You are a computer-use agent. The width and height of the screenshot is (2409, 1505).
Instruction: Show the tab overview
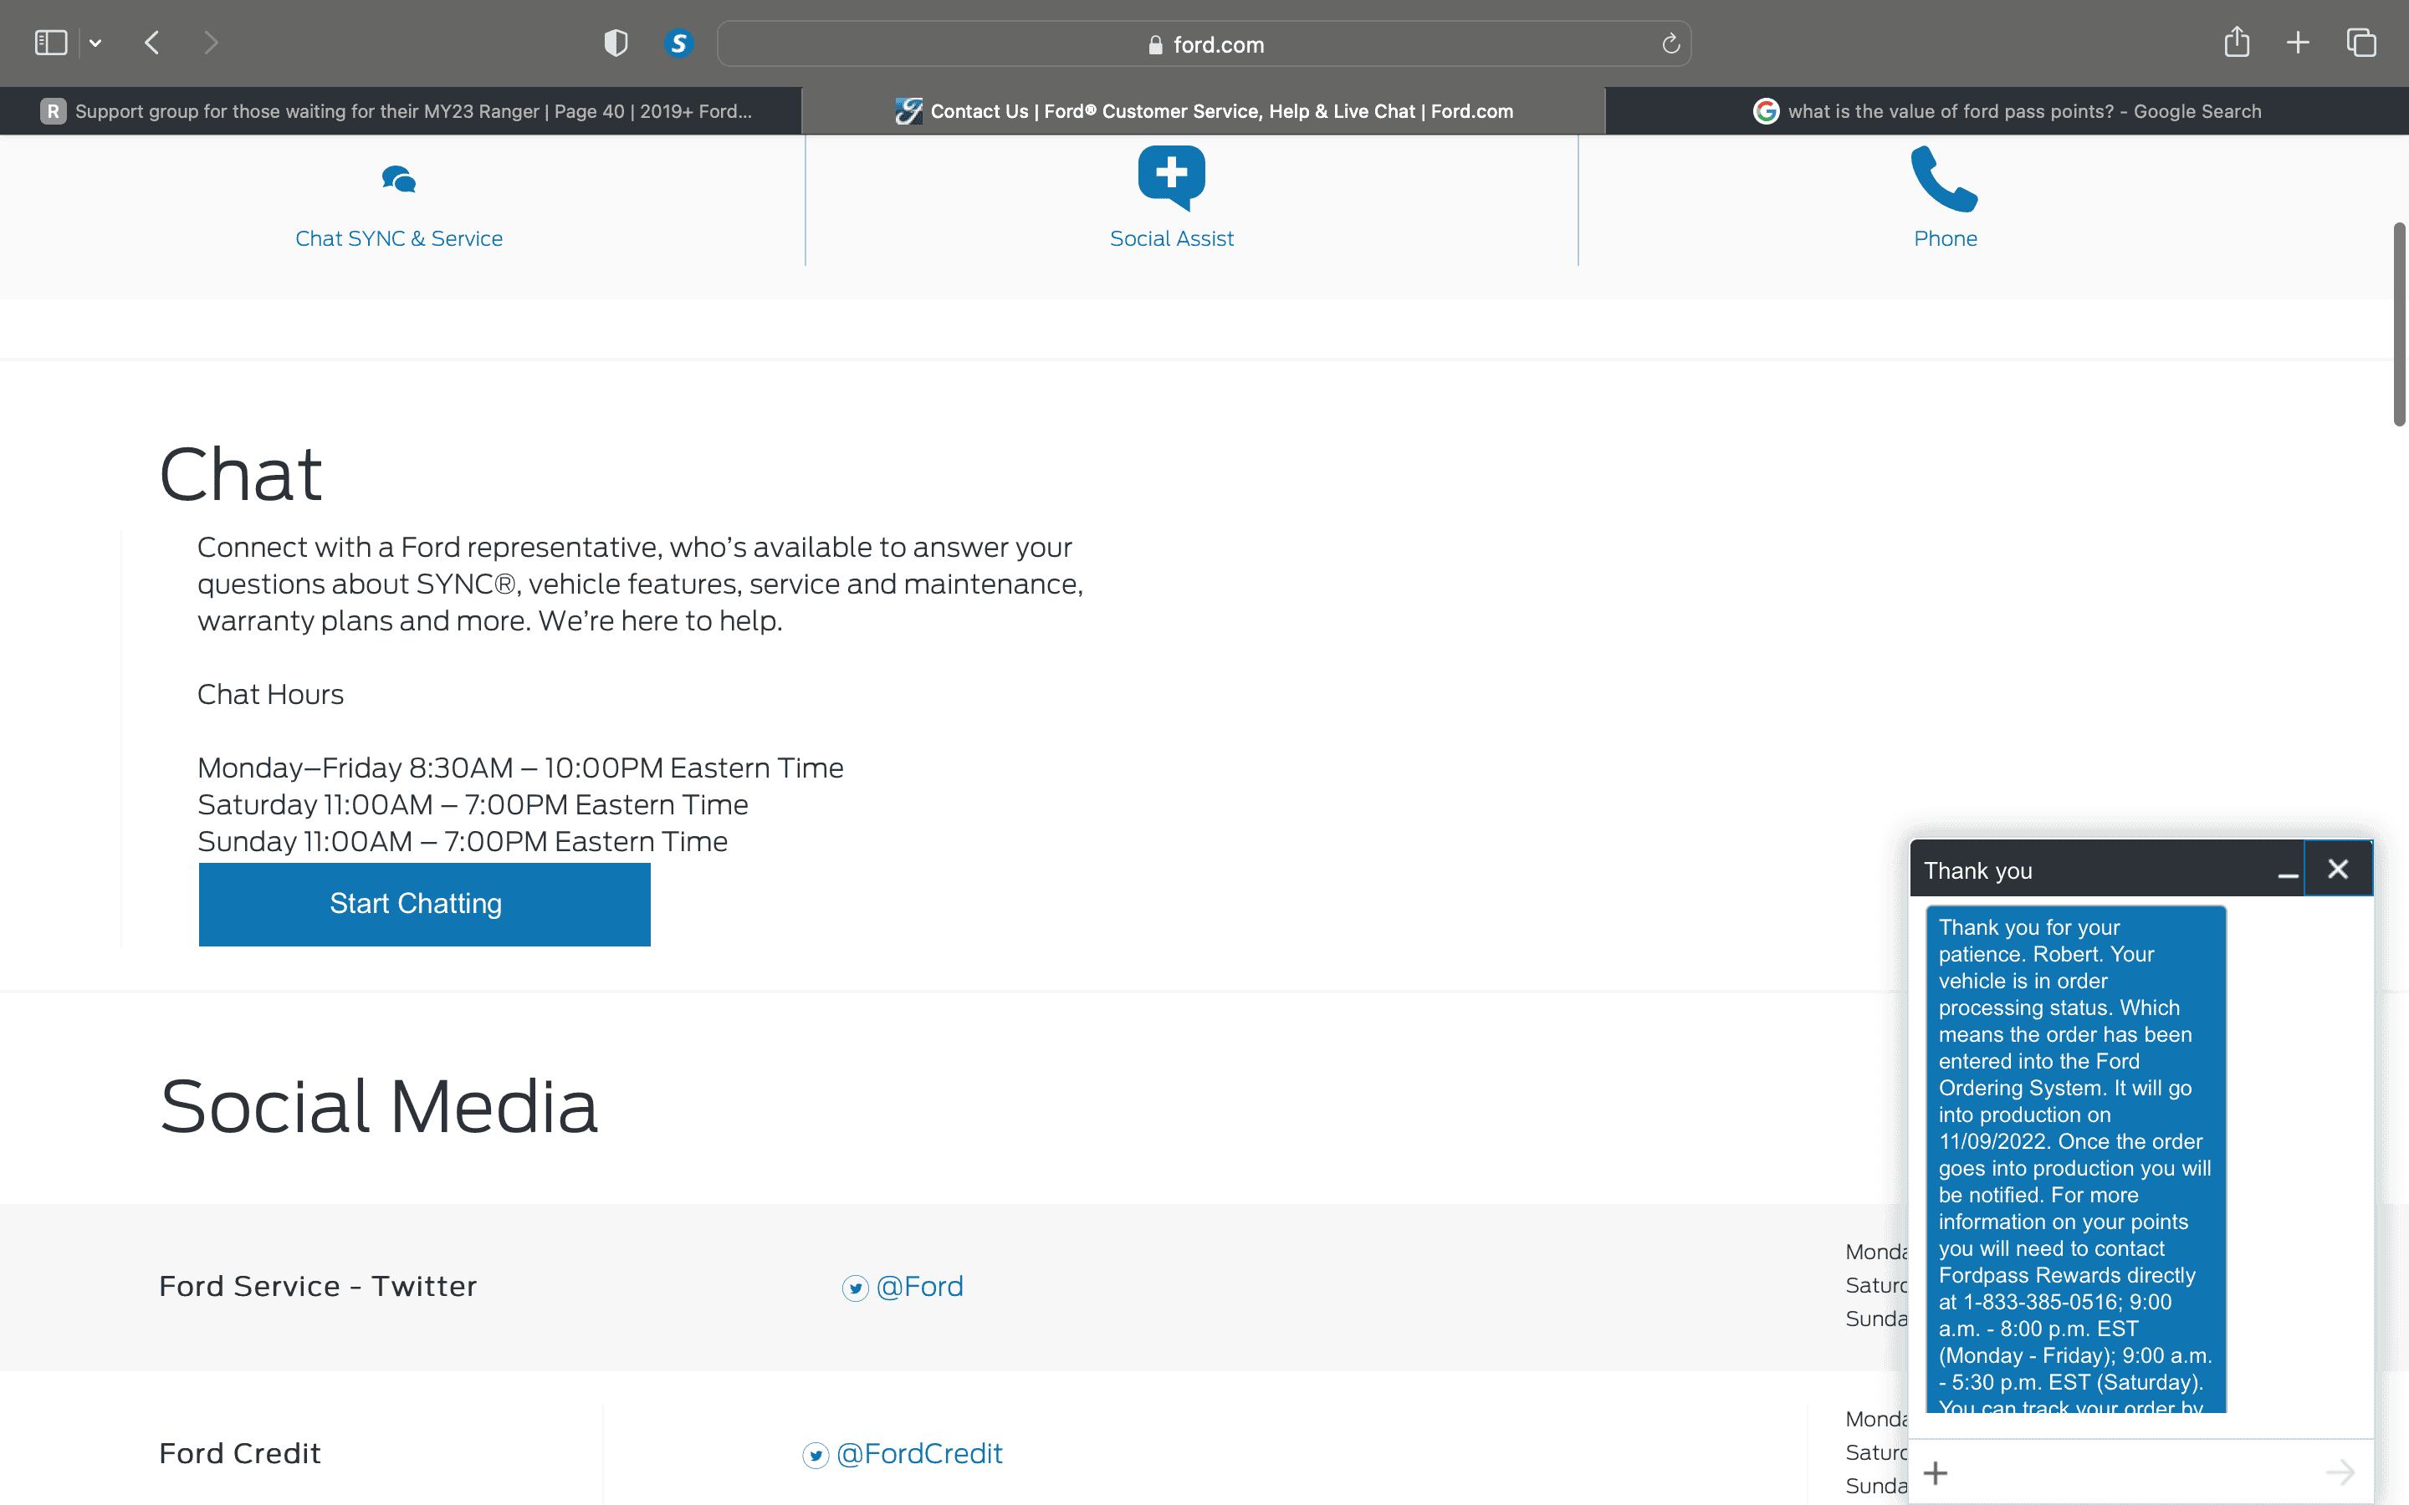(x=2361, y=43)
